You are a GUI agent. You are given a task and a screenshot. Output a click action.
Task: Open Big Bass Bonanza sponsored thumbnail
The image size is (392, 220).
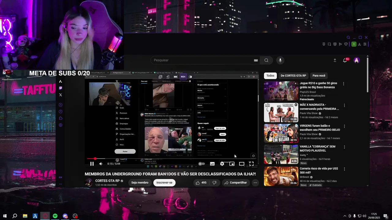(x=281, y=91)
